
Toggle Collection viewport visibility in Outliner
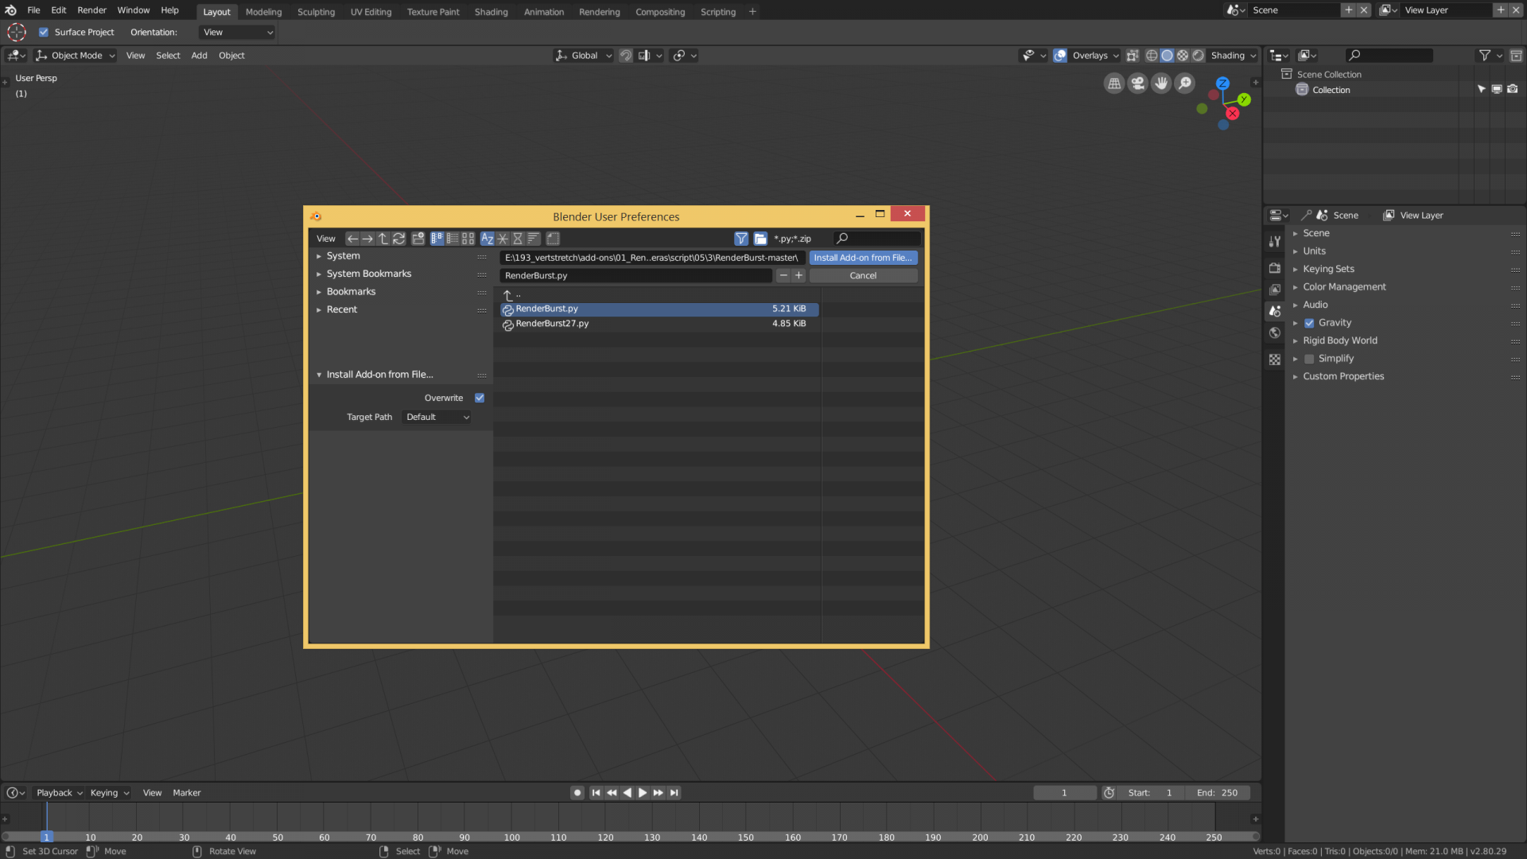pyautogui.click(x=1497, y=90)
